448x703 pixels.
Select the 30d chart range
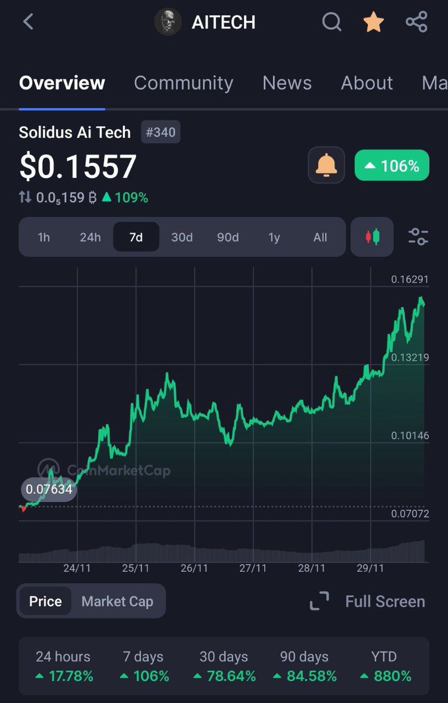pyautogui.click(x=182, y=237)
